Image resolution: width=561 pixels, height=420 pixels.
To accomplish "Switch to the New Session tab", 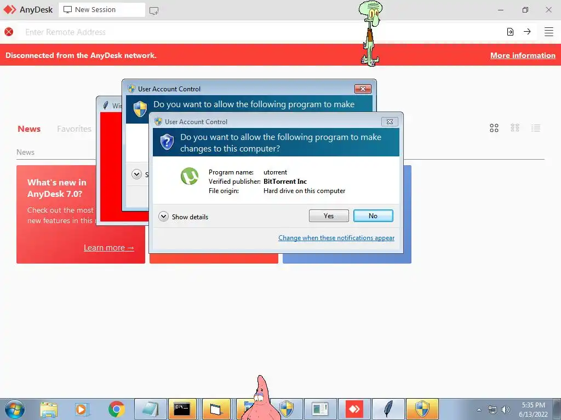I will (101, 10).
